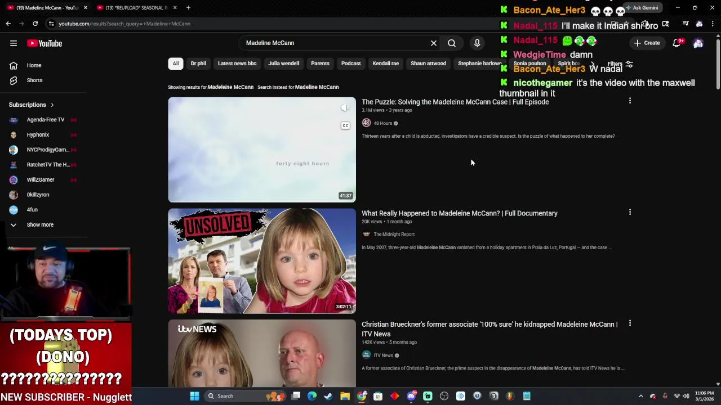
Task: Open the Windows Start menu
Action: click(x=194, y=396)
